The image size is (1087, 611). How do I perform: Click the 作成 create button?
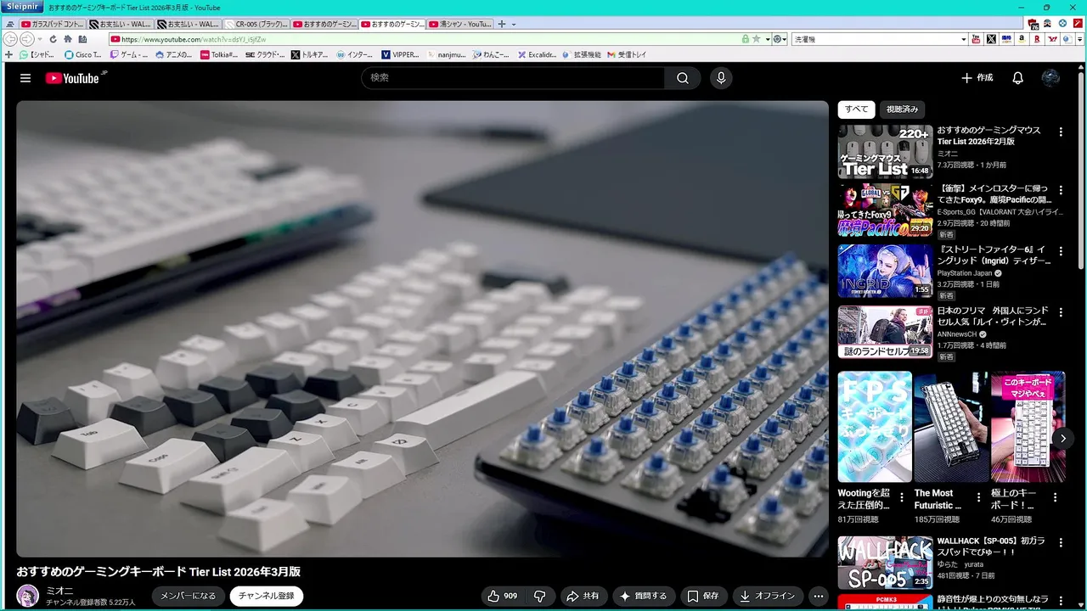click(977, 78)
